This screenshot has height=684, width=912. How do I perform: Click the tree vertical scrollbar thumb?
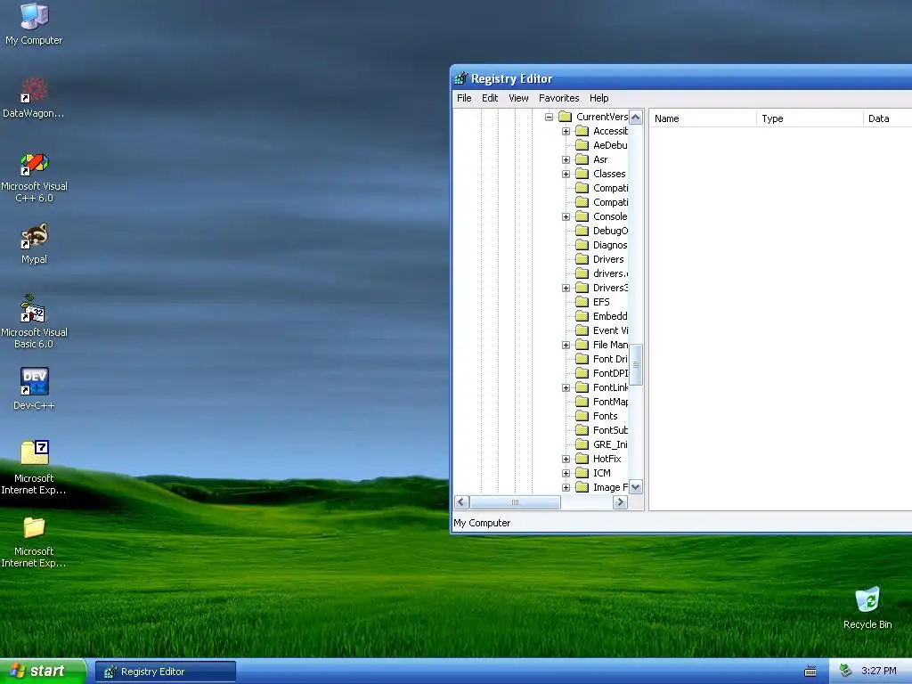[636, 364]
